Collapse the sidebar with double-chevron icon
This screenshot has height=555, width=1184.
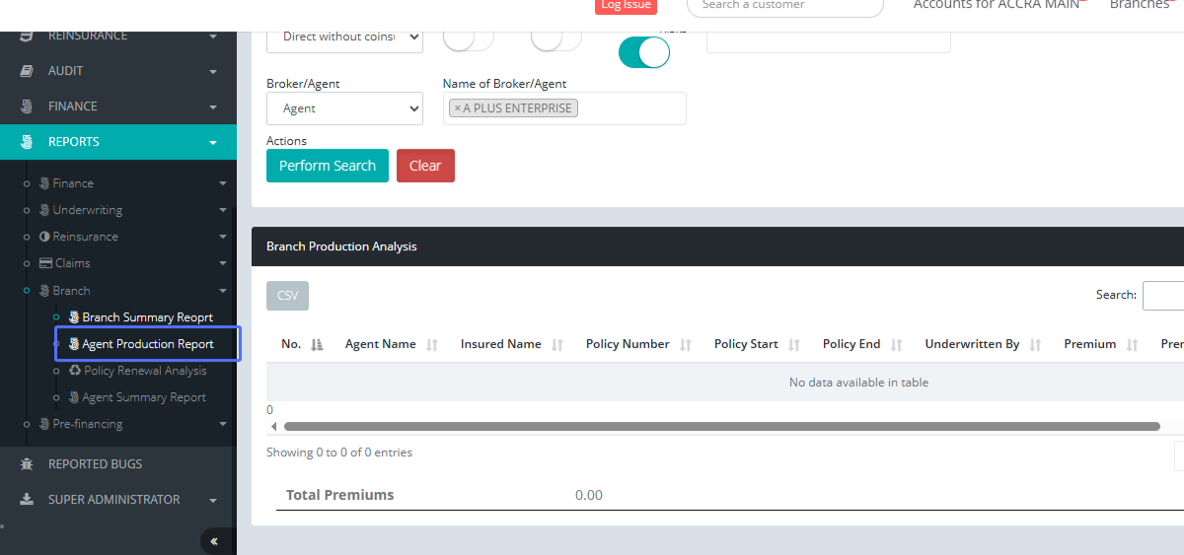(x=214, y=541)
